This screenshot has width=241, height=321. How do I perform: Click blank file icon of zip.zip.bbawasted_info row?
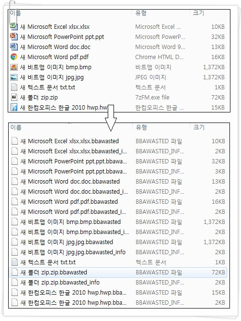pyautogui.click(x=14, y=282)
